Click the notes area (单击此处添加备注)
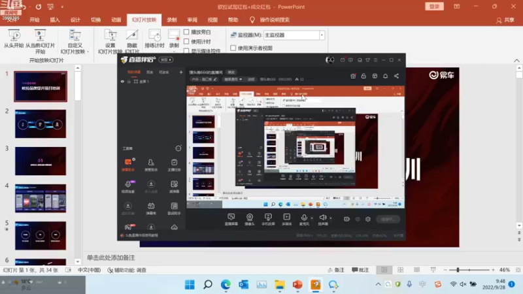 pos(110,257)
